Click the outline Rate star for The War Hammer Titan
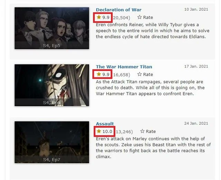The width and height of the screenshot is (221, 180). 140,74
